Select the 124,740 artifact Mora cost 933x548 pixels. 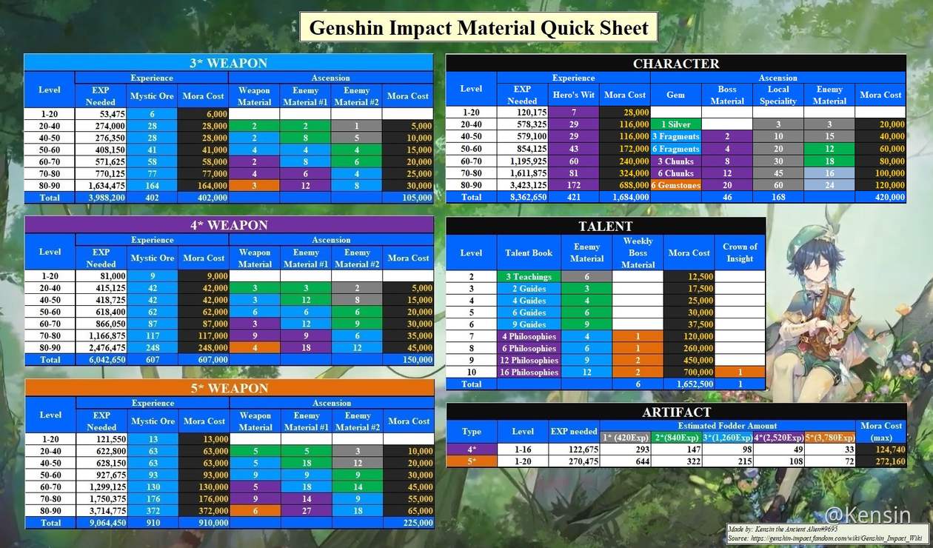click(x=881, y=449)
